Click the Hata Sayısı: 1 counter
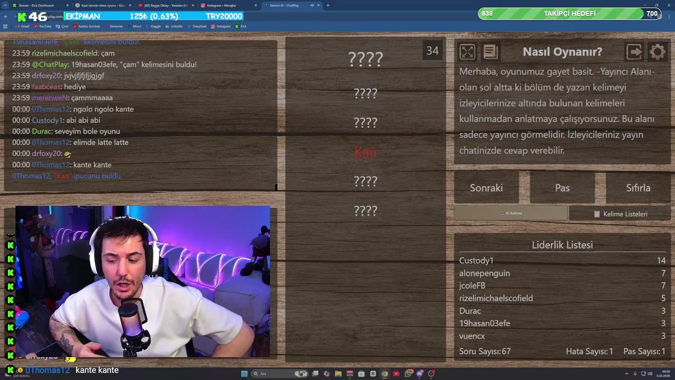This screenshot has width=675, height=380. [590, 351]
